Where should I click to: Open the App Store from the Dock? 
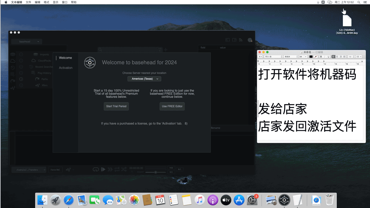239,200
